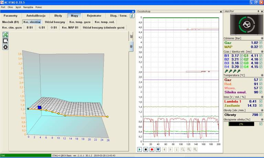The height and width of the screenshot is (158, 264).
Task: Collapse the Czas / dawka wtr. section
Action: coord(262,52)
